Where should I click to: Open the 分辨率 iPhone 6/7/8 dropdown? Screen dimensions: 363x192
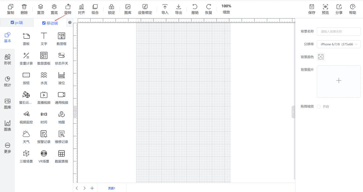tap(339, 44)
